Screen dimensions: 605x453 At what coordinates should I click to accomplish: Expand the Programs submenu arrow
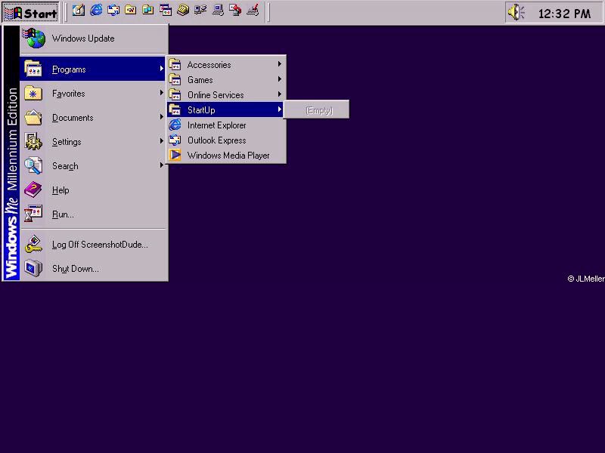[x=161, y=69]
